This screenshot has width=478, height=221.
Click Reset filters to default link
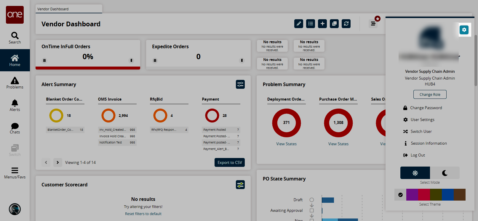[x=143, y=214]
